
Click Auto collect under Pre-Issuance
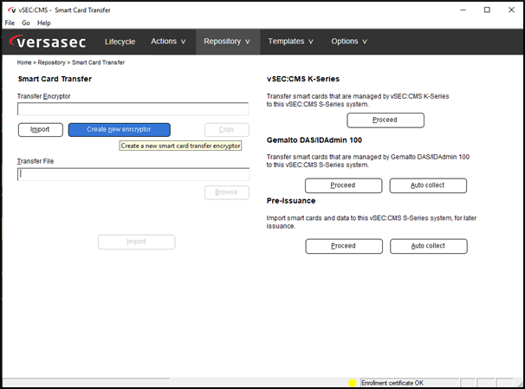429,246
